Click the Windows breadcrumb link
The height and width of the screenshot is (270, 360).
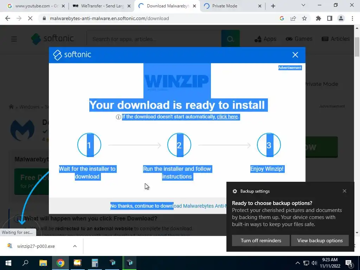tap(30, 107)
